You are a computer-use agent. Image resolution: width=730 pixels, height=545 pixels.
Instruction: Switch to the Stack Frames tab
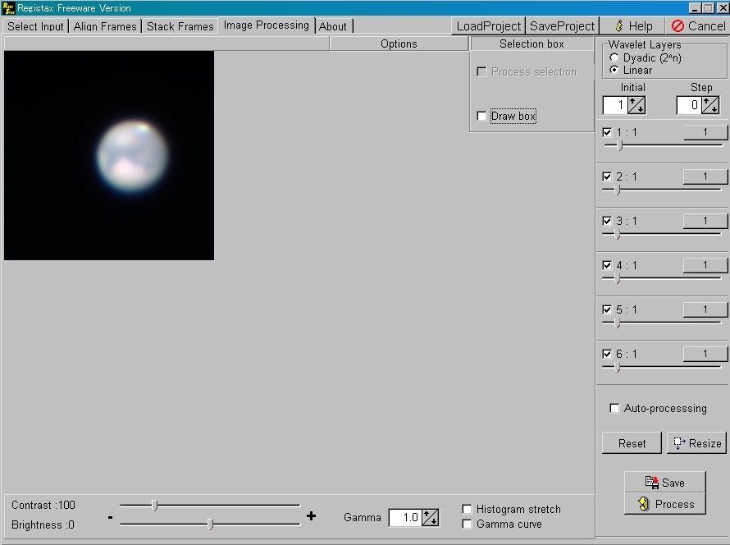pos(180,26)
